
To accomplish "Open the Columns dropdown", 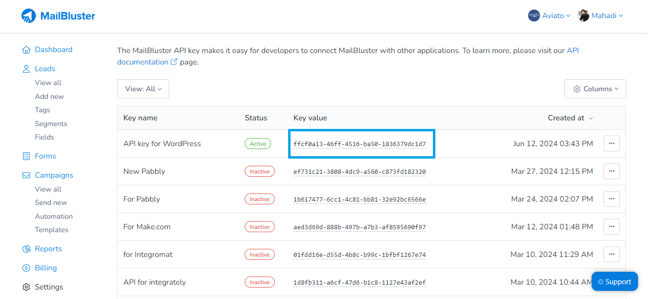I will (595, 88).
